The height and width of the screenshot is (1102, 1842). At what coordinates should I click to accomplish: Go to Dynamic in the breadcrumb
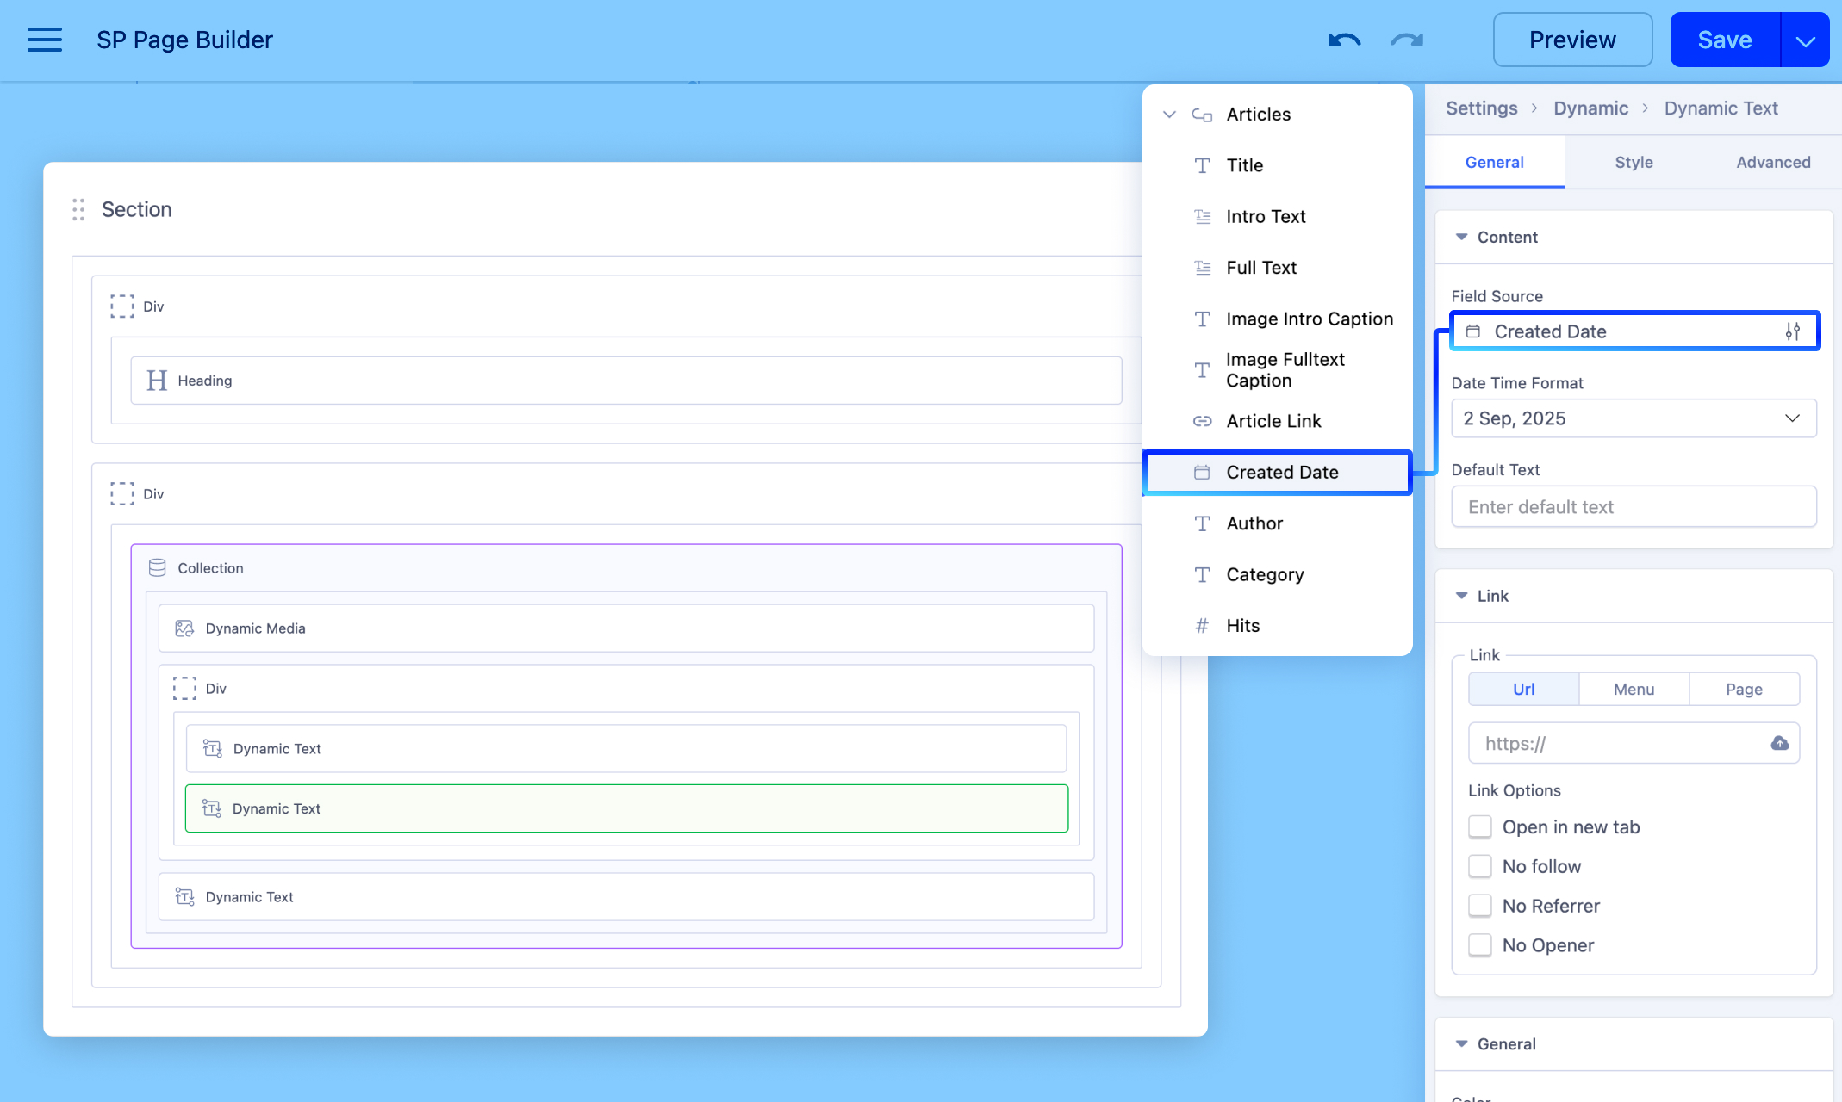coord(1590,108)
